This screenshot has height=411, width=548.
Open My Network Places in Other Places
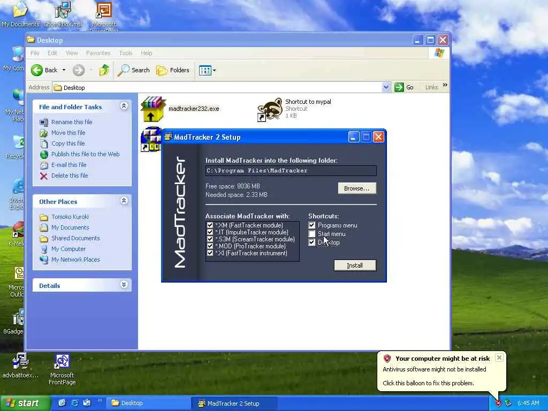click(x=75, y=260)
